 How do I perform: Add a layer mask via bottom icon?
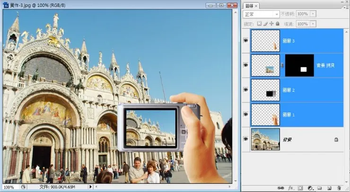pos(300,188)
